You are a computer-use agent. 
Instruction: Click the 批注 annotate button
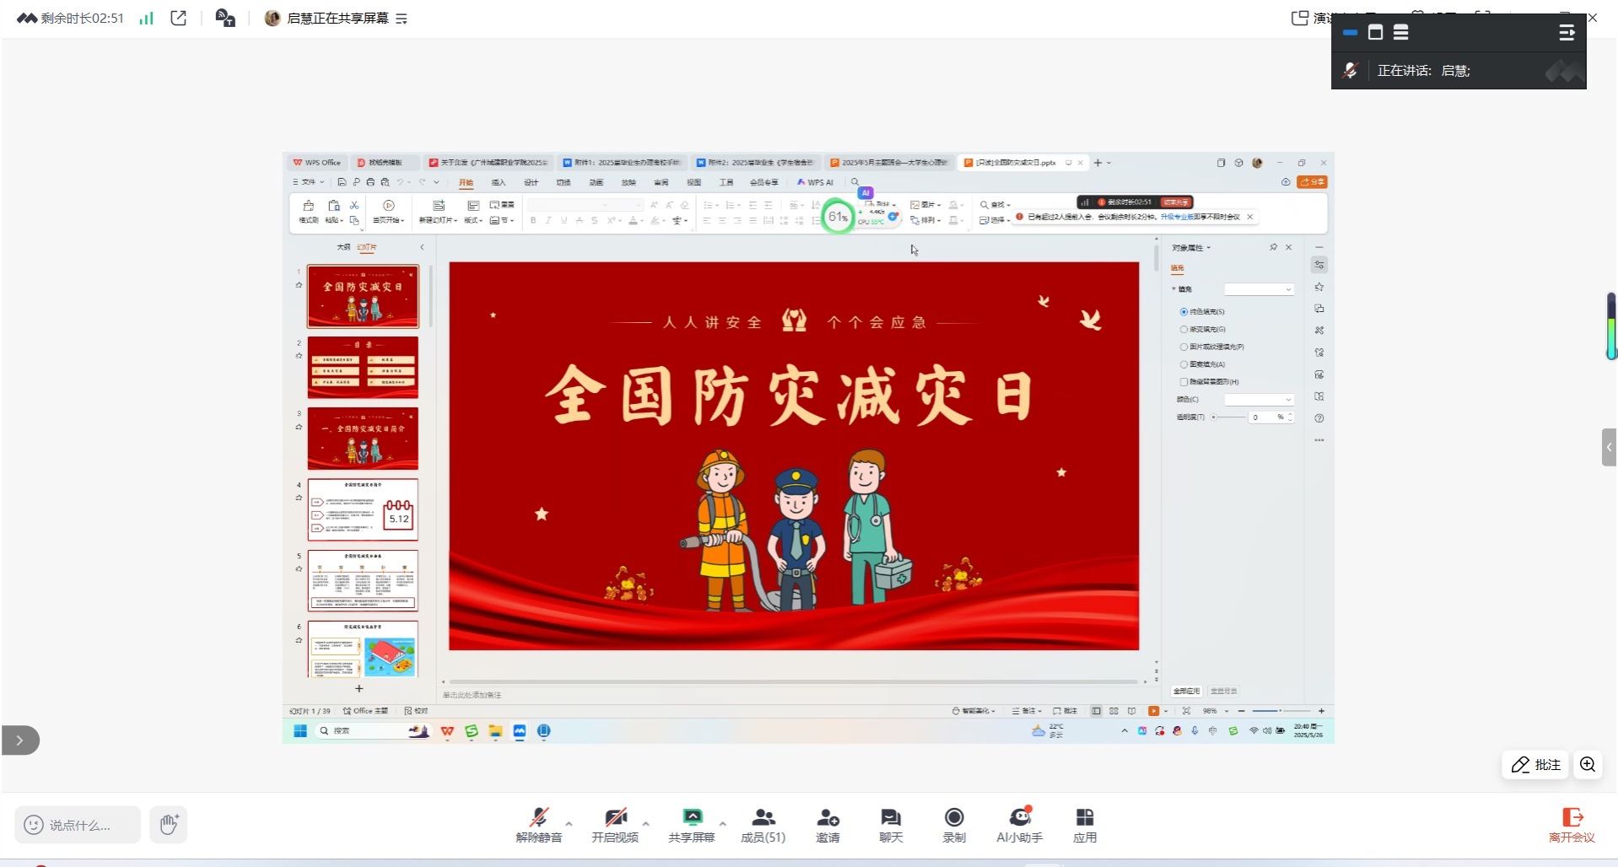[1535, 765]
